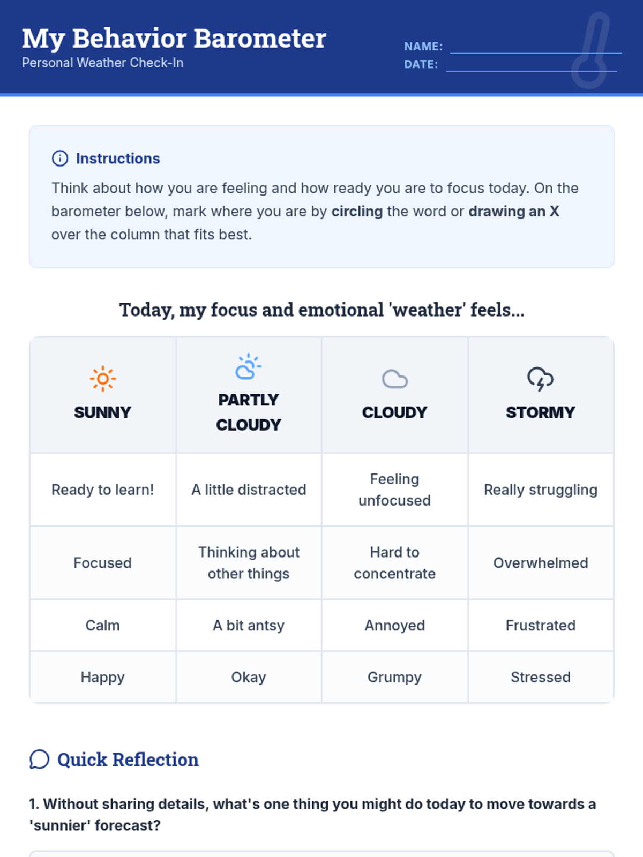Click the 'My Behavior Barometer' title

point(174,39)
